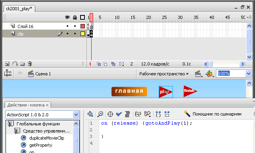
Task: Add a motion guide layer
Action: point(15,63)
